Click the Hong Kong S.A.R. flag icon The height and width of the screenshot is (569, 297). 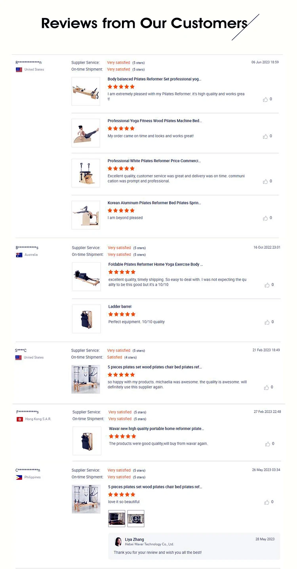tap(20, 419)
